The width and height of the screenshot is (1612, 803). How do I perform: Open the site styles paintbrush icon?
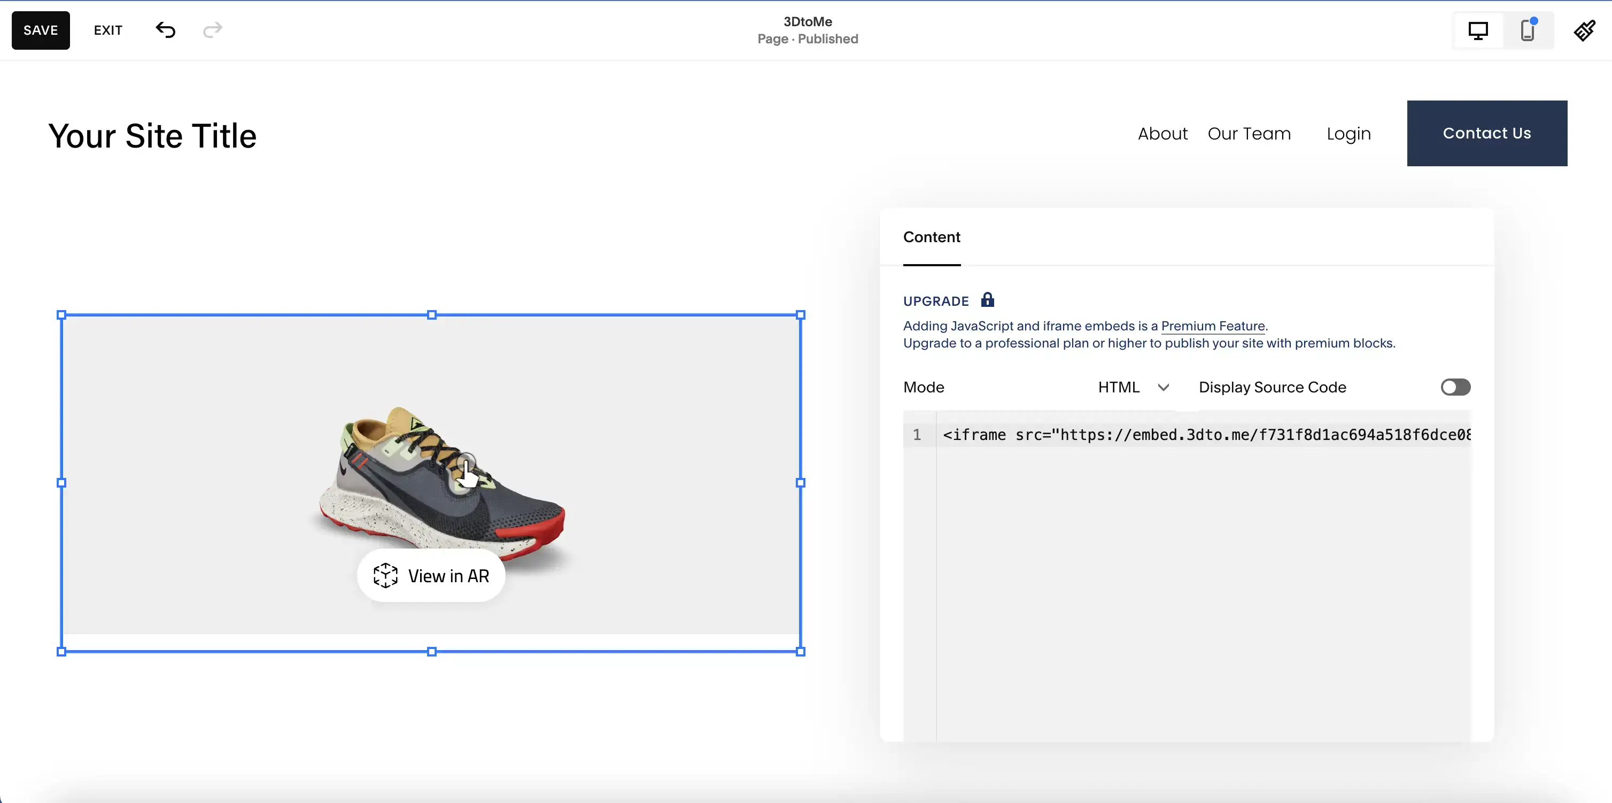(1584, 30)
